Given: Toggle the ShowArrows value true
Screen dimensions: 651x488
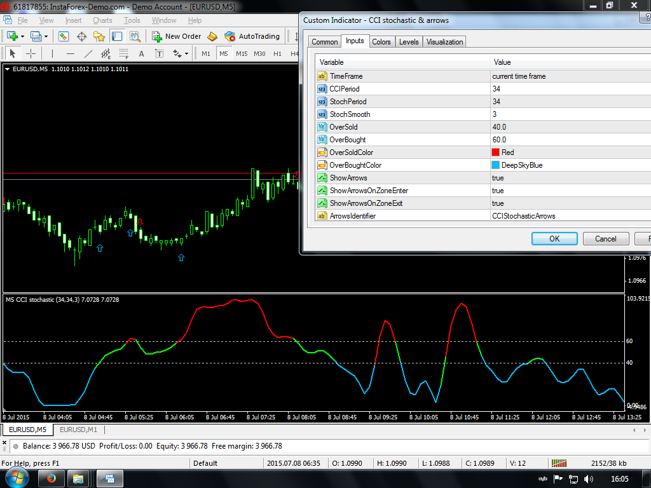Looking at the screenshot, I should 498,178.
